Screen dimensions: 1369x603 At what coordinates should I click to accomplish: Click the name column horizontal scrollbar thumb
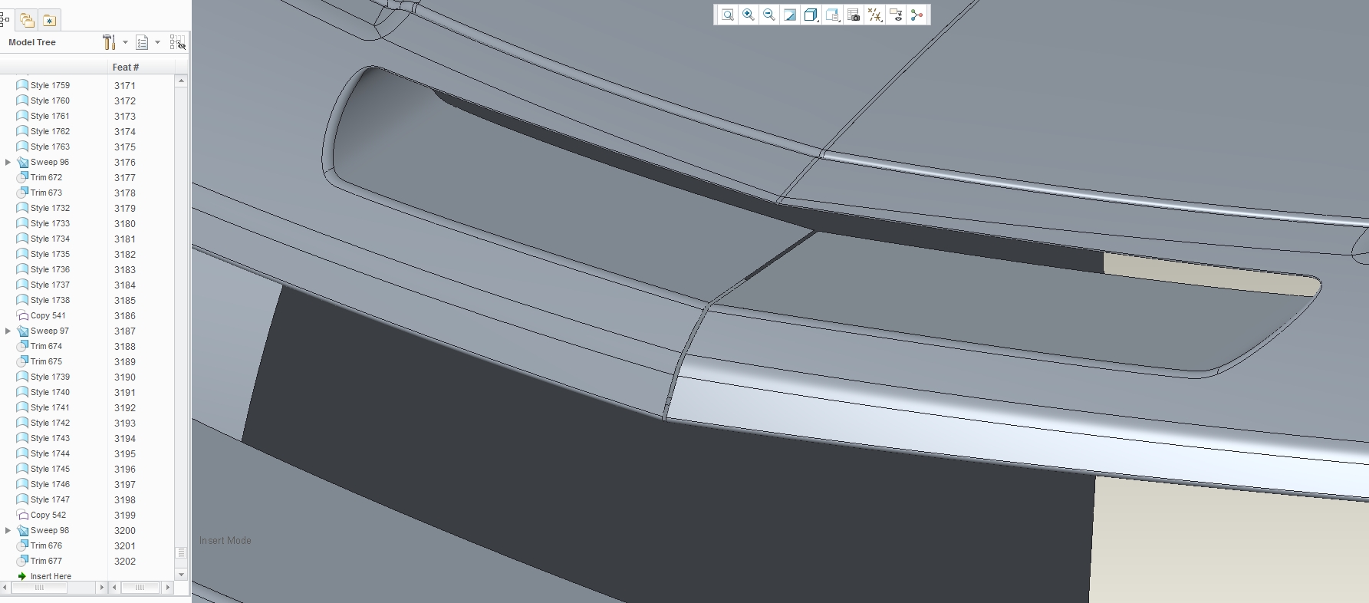[x=39, y=587]
